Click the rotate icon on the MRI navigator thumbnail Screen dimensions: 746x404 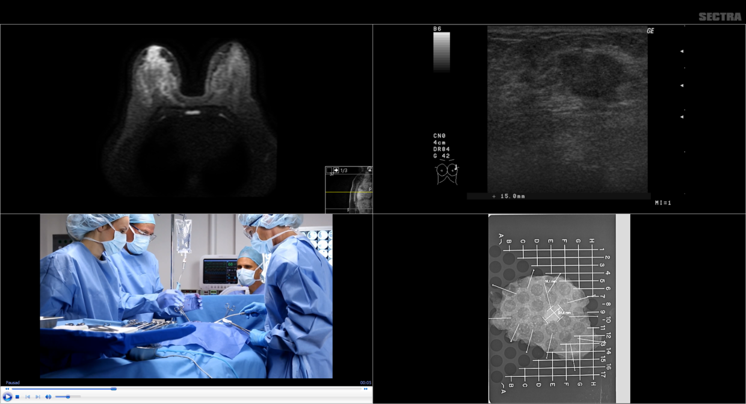click(x=370, y=170)
